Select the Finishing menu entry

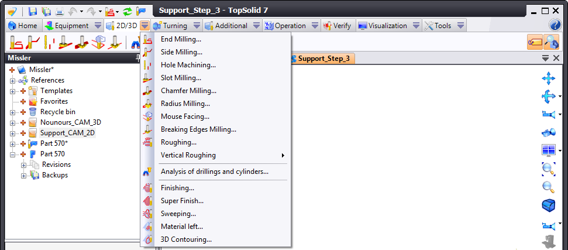(177, 188)
